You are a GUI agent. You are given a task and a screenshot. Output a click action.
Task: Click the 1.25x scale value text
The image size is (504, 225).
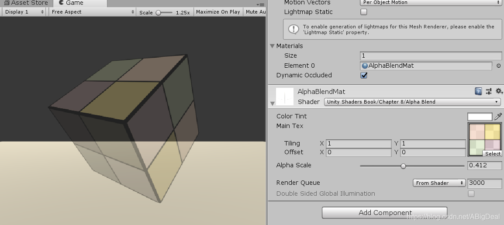pos(183,13)
